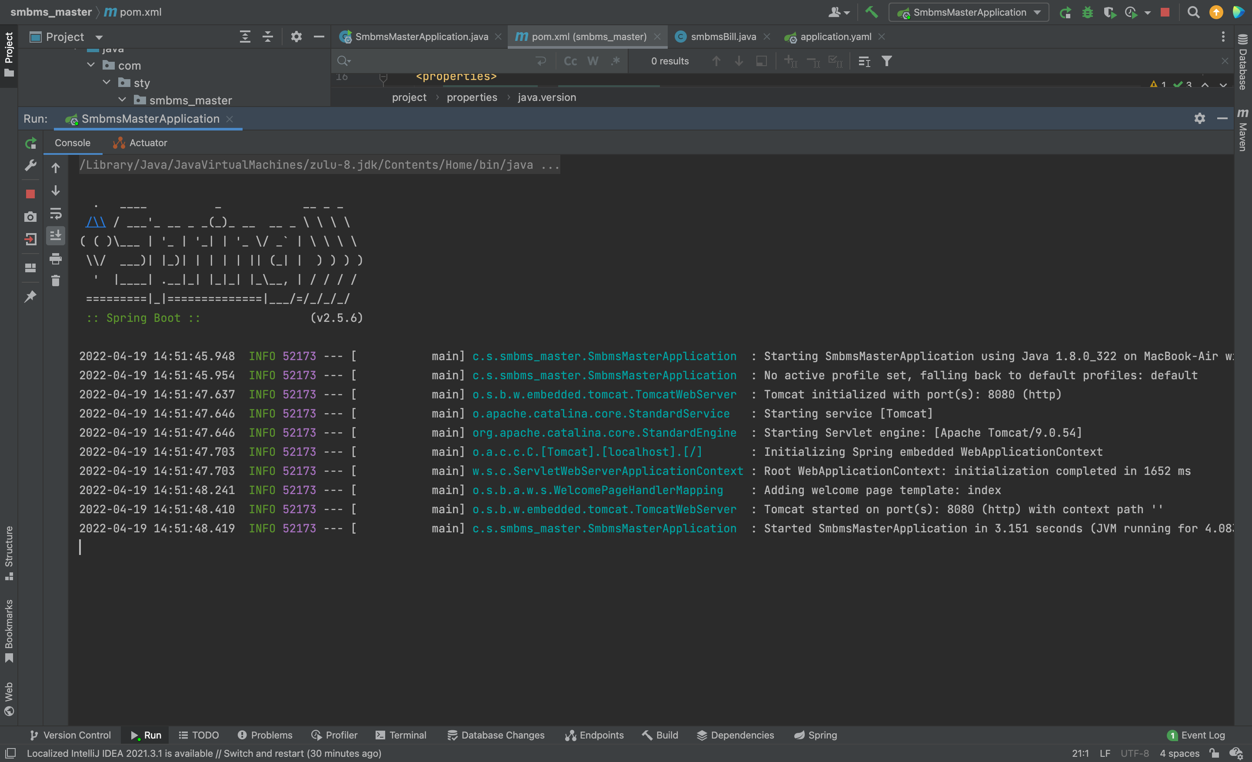The image size is (1252, 762).
Task: Rerun SmbmsMasterApplication from the Run panel
Action: [x=30, y=144]
